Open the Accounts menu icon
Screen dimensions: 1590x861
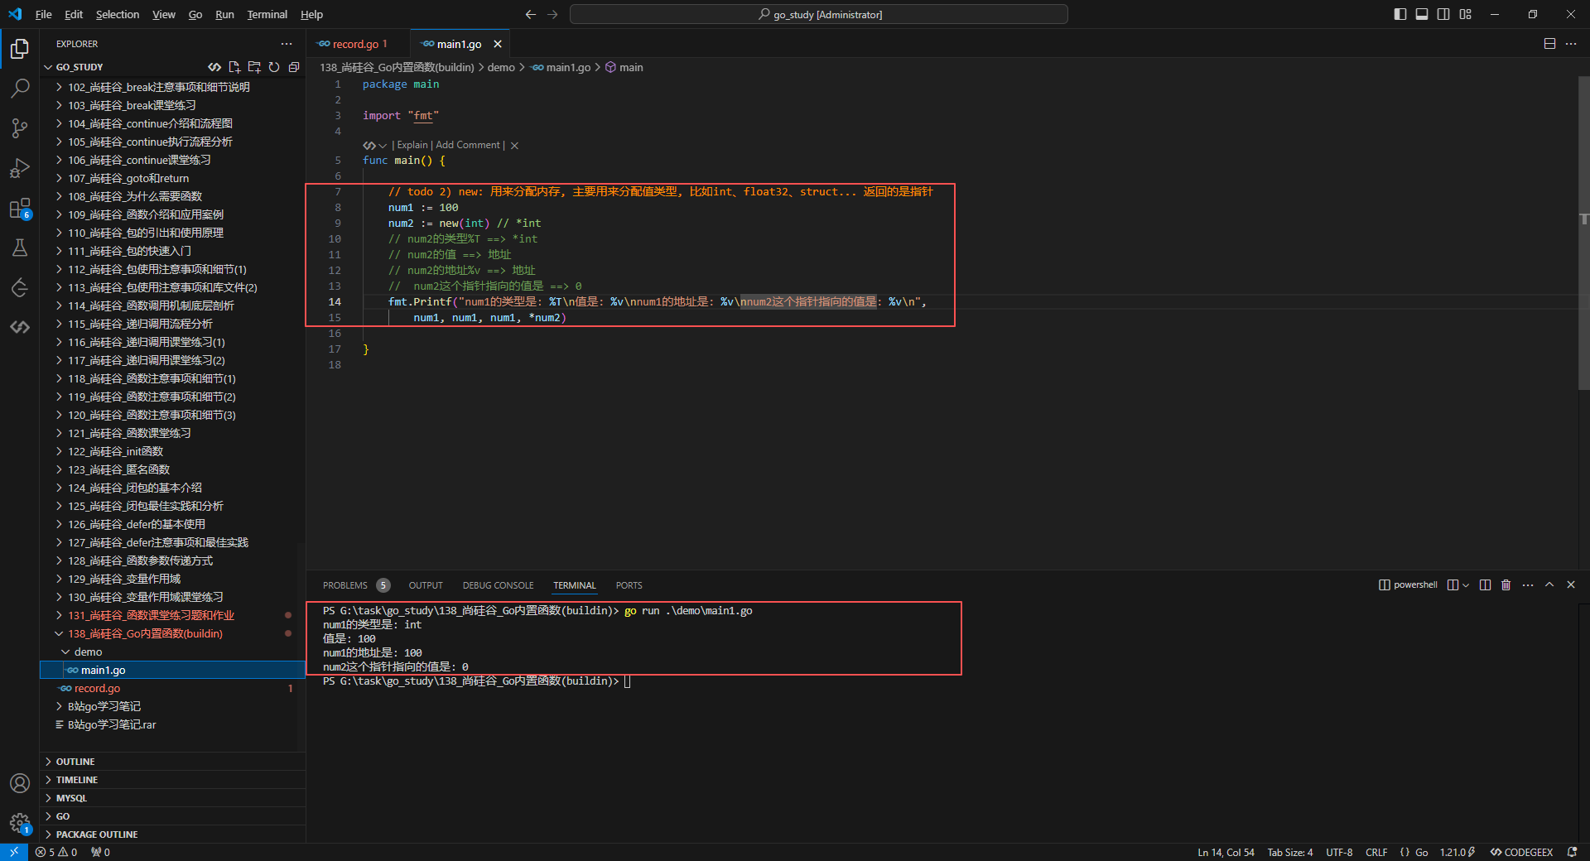click(20, 783)
